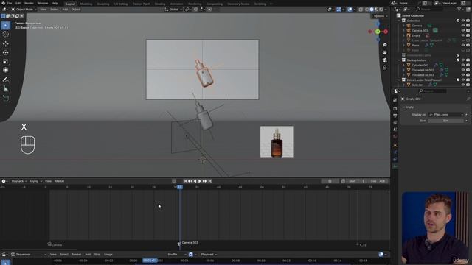Open the Global transform orientation dropdown
This screenshot has height=265, width=472.
(x=173, y=10)
